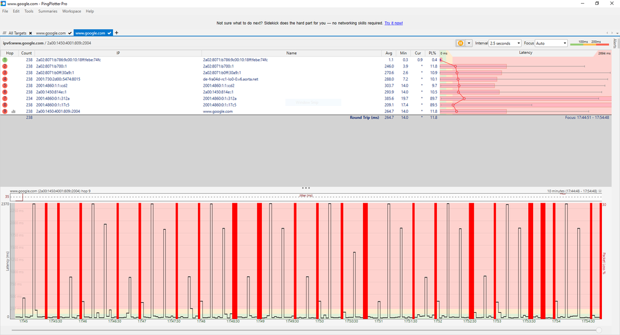The image size is (620, 335).
Task: Open the Edit menu
Action: [16, 11]
